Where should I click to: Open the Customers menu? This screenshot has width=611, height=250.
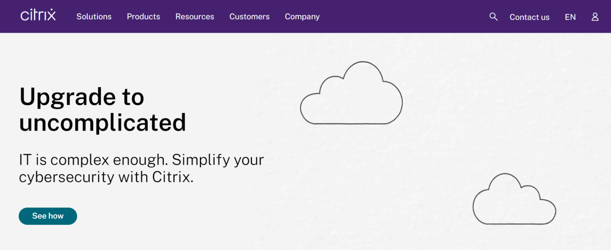(249, 17)
